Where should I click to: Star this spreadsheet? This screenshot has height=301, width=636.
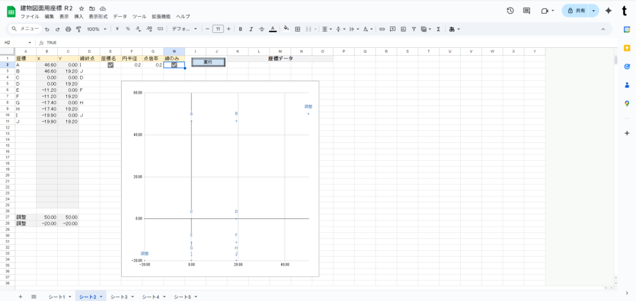click(x=81, y=9)
